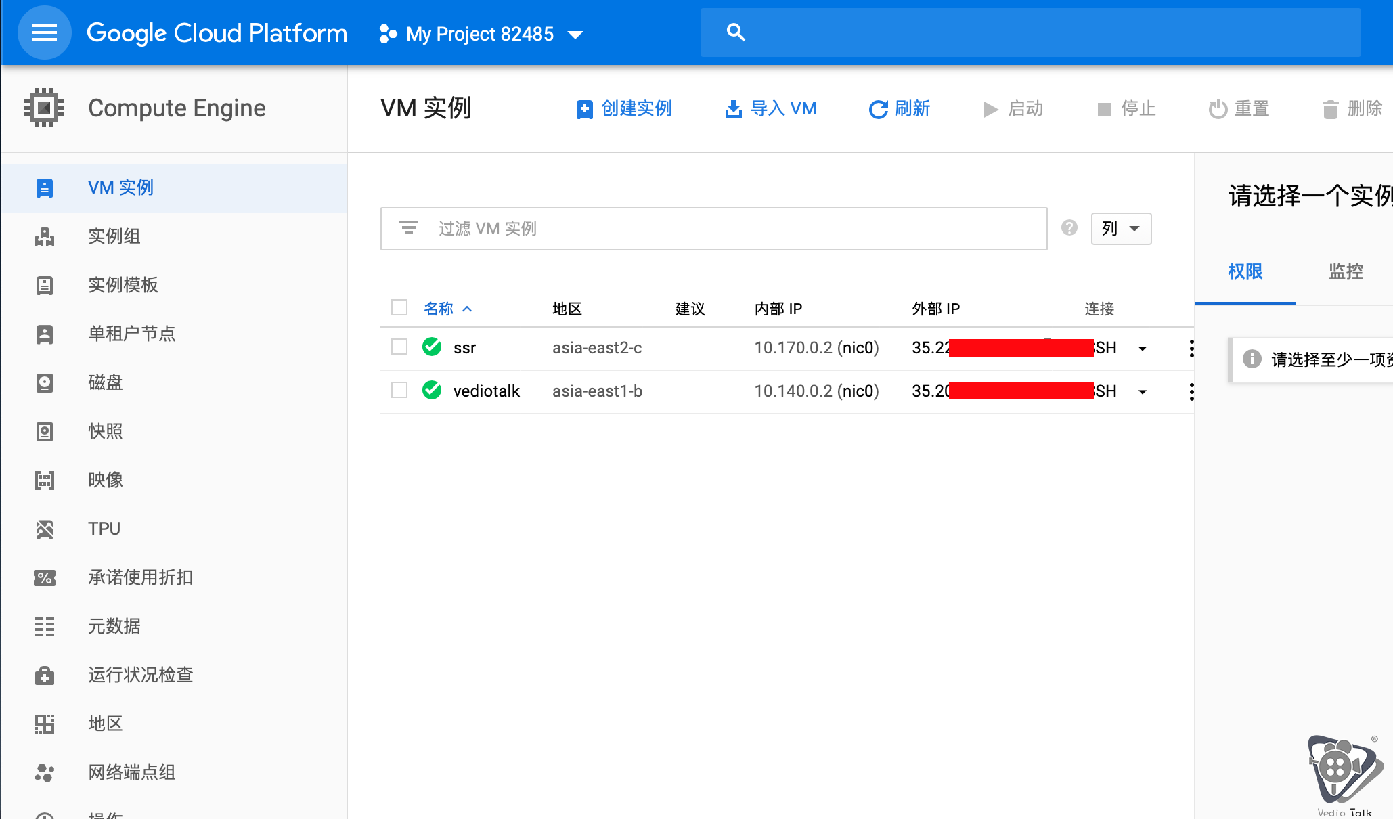
Task: Check the vediotalk instance checkbox
Action: point(399,391)
